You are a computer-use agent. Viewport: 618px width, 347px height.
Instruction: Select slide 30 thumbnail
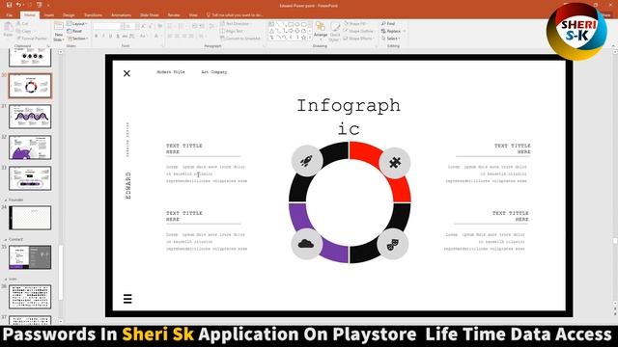[30, 86]
